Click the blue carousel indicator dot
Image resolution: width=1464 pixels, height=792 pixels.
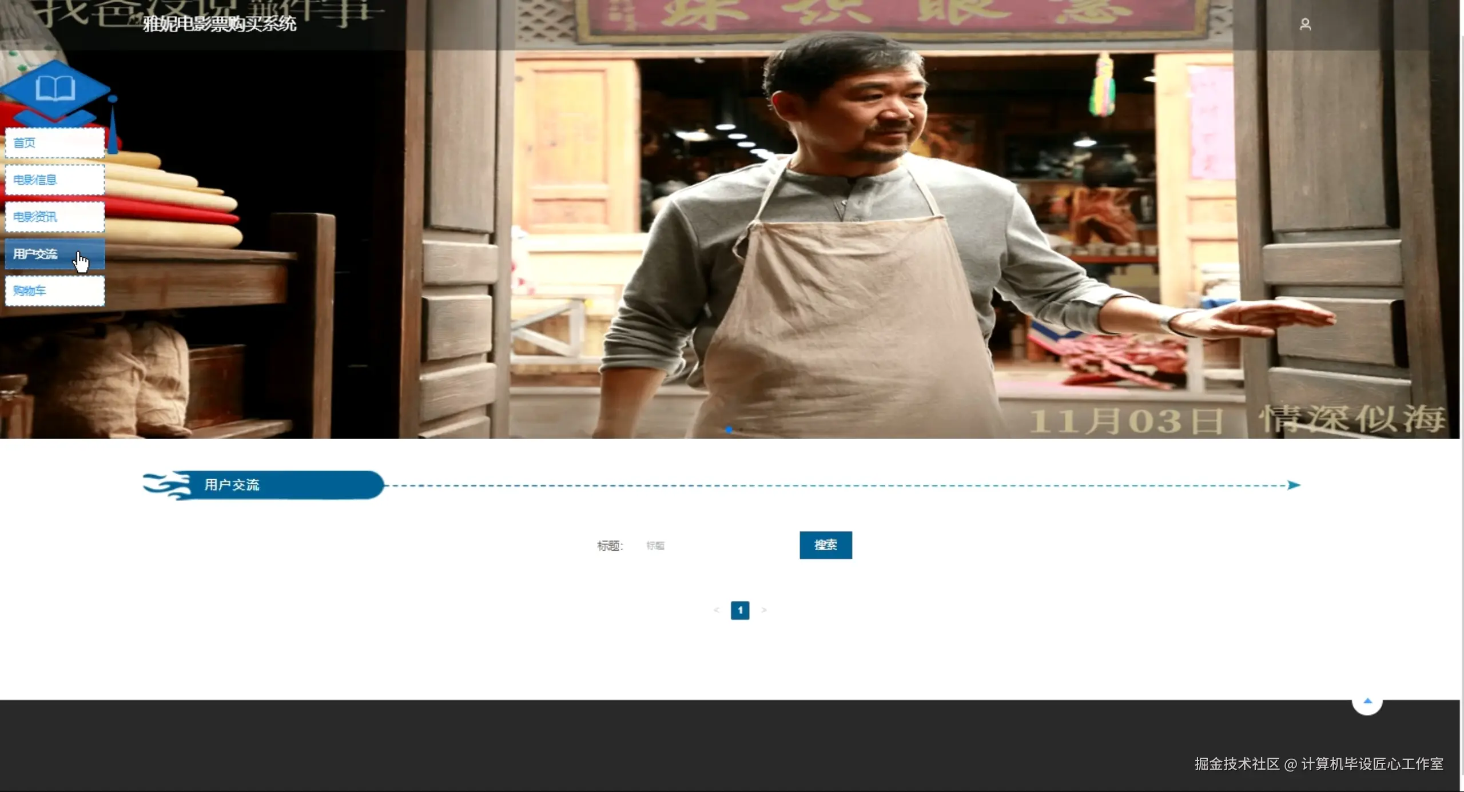[x=729, y=429]
